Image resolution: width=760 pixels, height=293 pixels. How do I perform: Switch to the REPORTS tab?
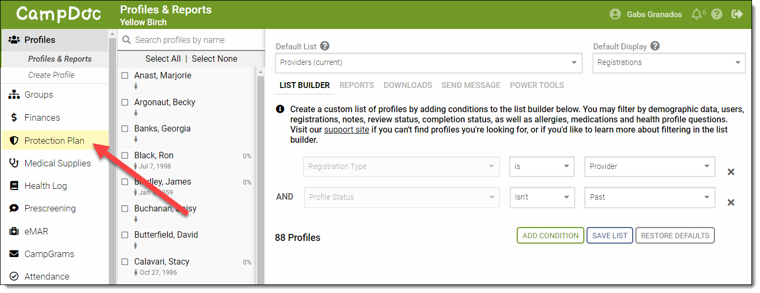(357, 85)
